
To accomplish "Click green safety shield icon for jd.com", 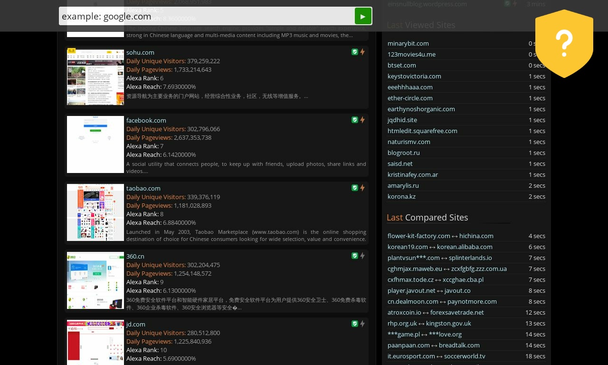I will pyautogui.click(x=355, y=324).
